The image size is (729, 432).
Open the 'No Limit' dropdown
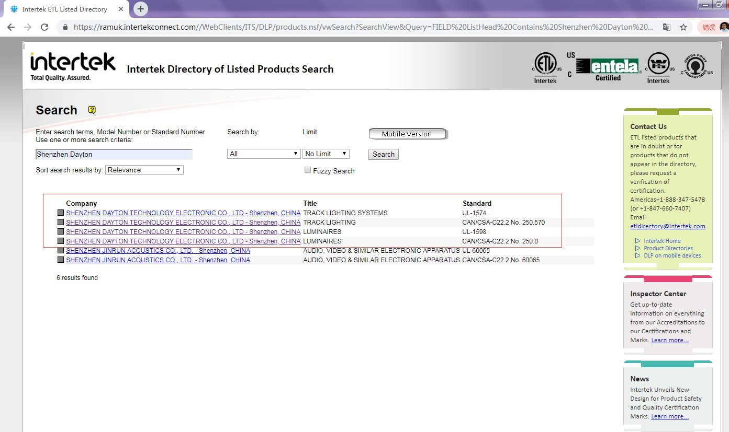pyautogui.click(x=326, y=154)
